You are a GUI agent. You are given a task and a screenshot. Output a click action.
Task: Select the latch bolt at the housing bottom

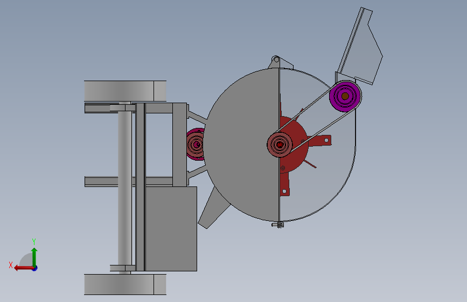click(x=278, y=225)
